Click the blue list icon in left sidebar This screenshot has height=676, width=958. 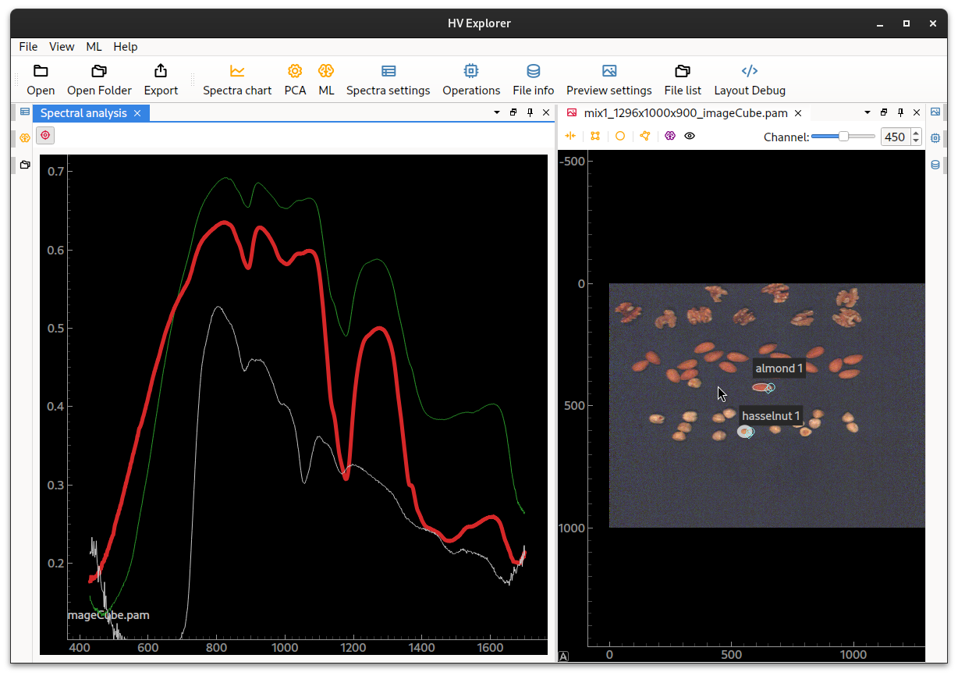[25, 112]
